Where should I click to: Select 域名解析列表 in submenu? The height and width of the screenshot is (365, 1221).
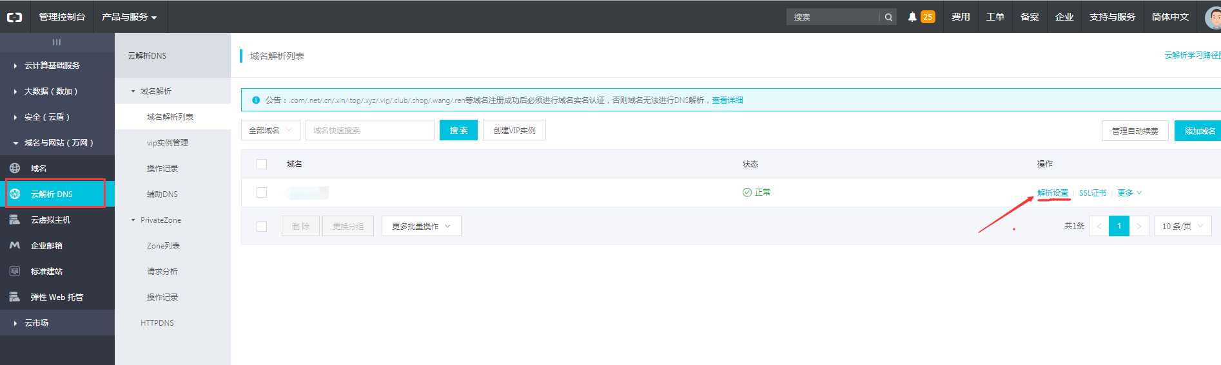(173, 117)
